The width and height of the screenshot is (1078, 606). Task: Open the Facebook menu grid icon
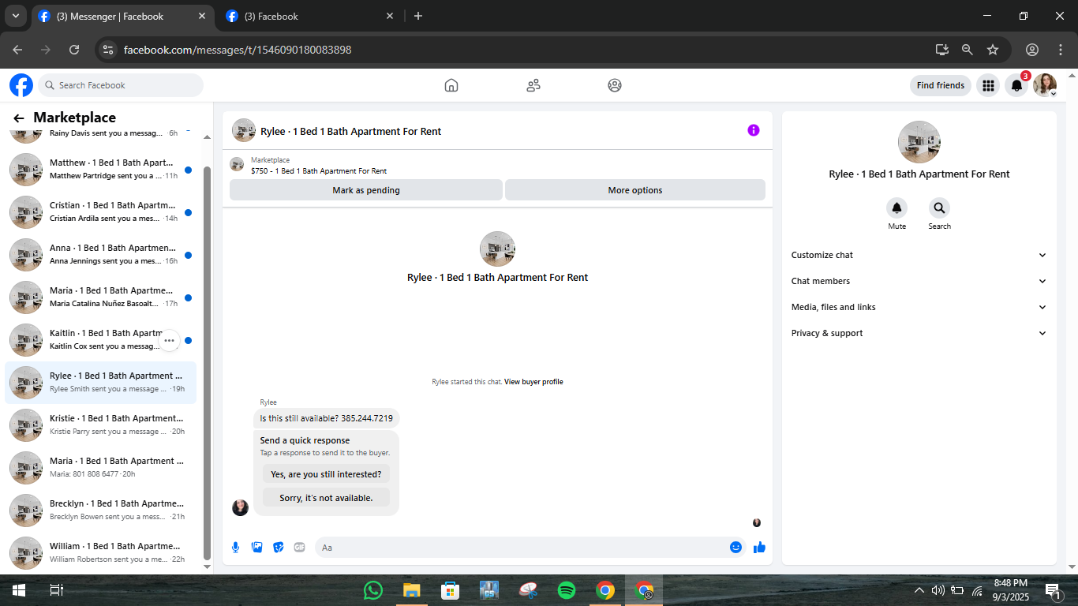988,85
